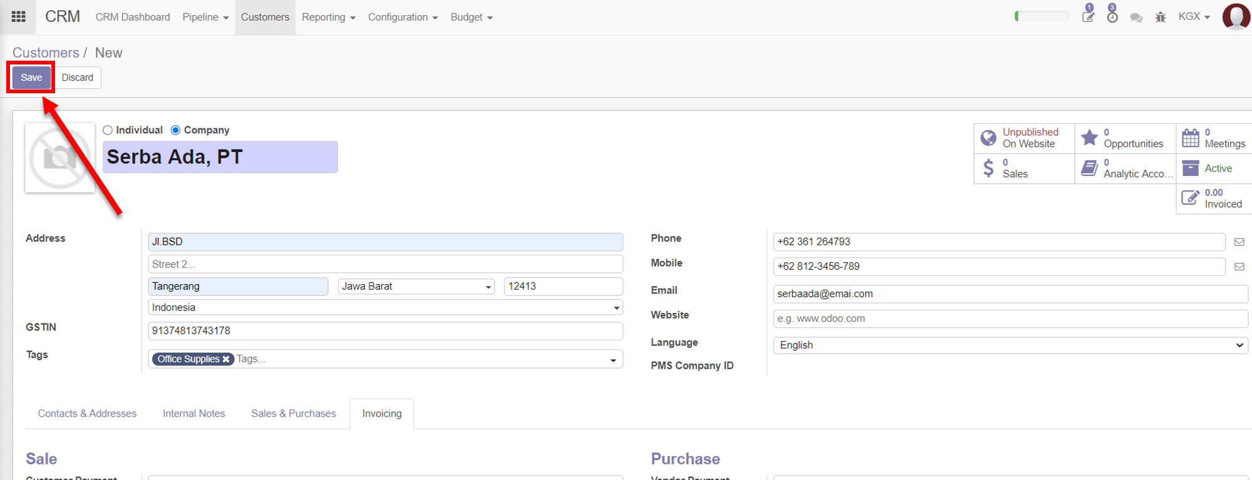Open the dollar Sales stat button
The image size is (1252, 480).
tap(1024, 168)
